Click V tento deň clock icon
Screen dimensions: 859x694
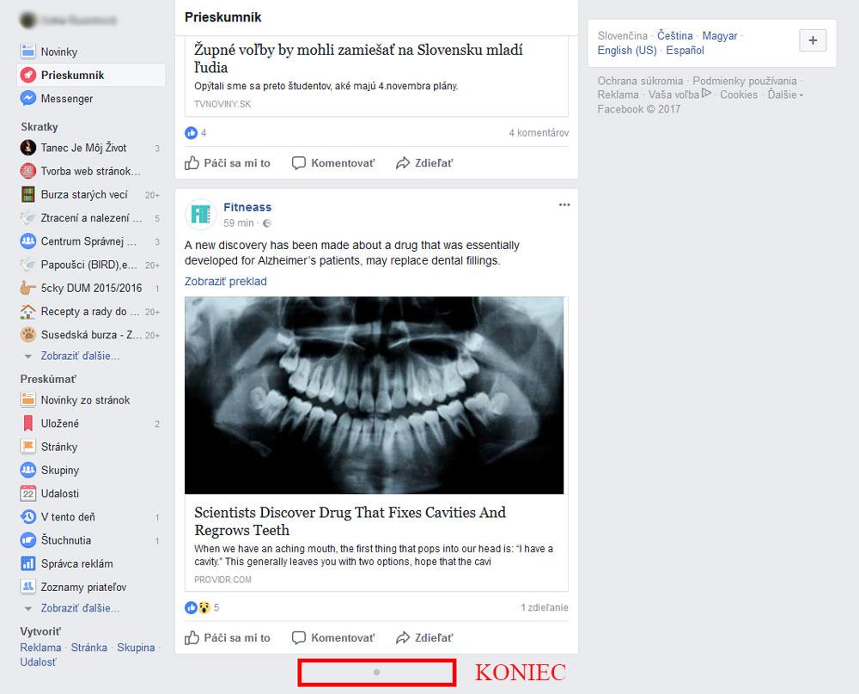click(28, 516)
